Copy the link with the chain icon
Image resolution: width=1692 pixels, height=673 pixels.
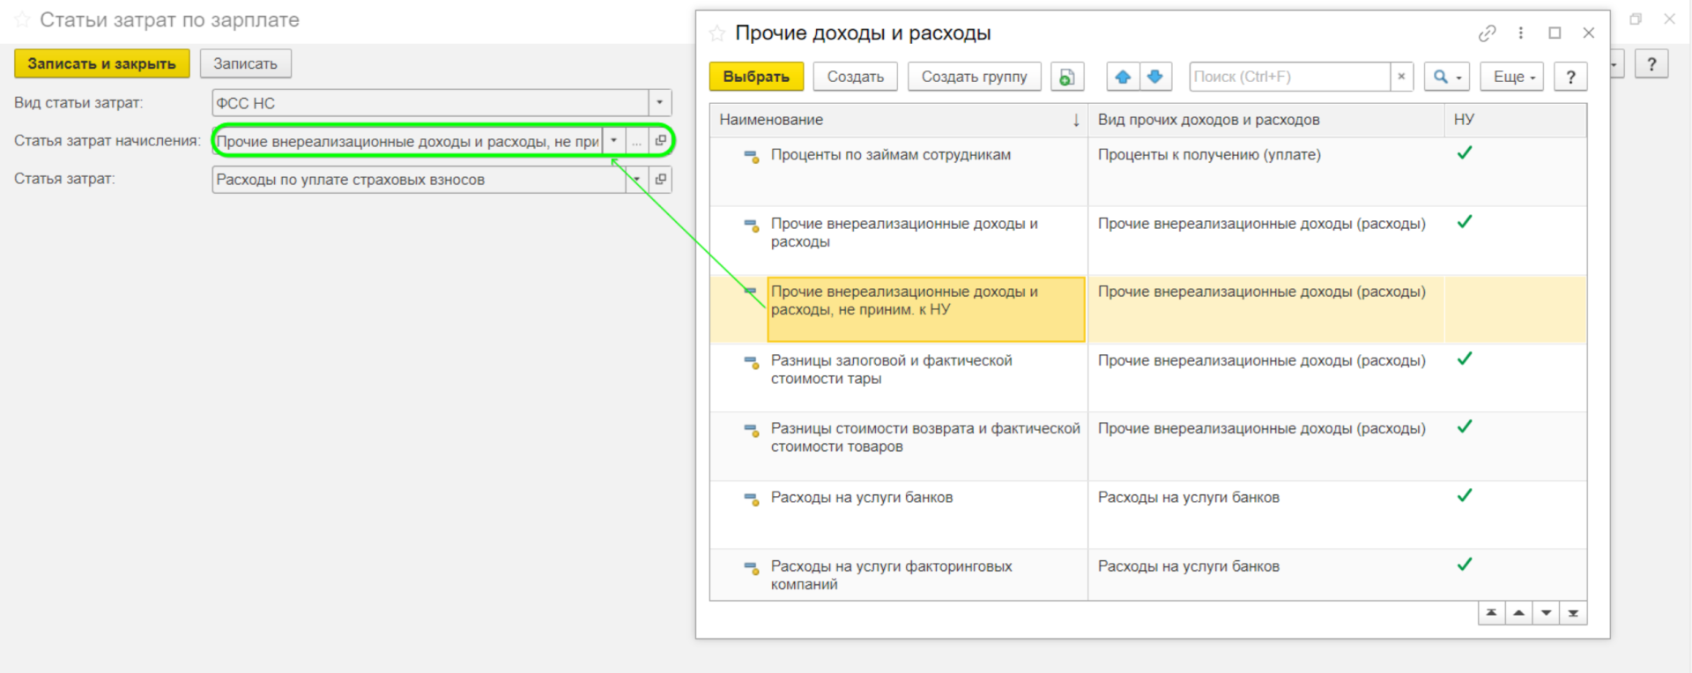[1488, 33]
